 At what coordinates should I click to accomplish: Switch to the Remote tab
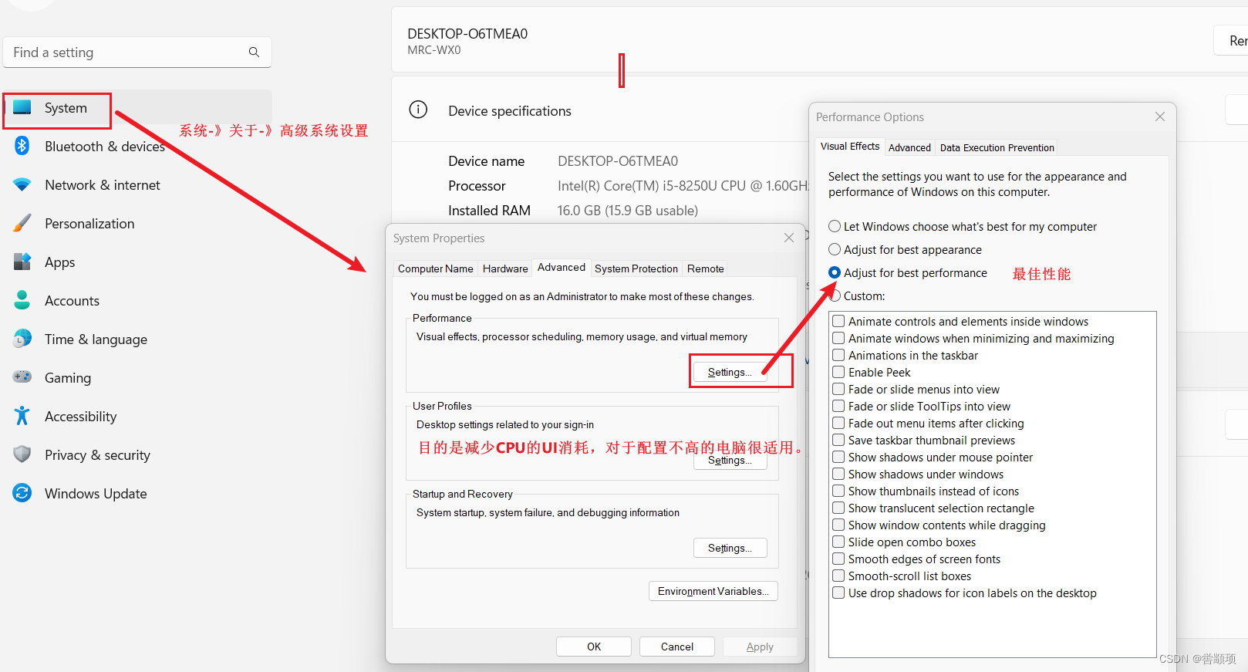[705, 268]
